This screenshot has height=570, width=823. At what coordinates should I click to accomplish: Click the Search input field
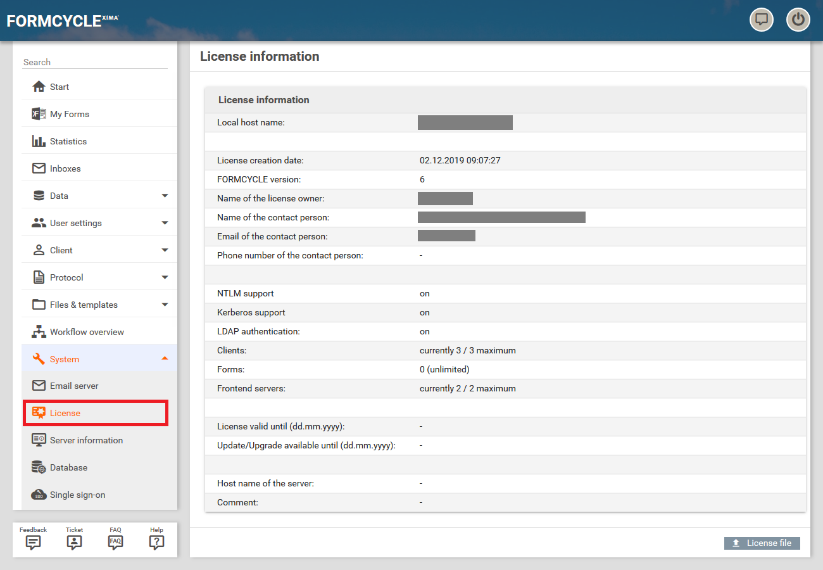pyautogui.click(x=95, y=62)
